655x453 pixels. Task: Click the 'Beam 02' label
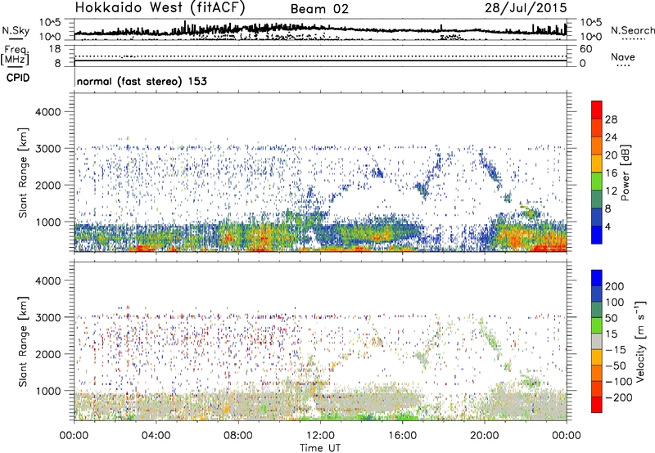click(319, 9)
